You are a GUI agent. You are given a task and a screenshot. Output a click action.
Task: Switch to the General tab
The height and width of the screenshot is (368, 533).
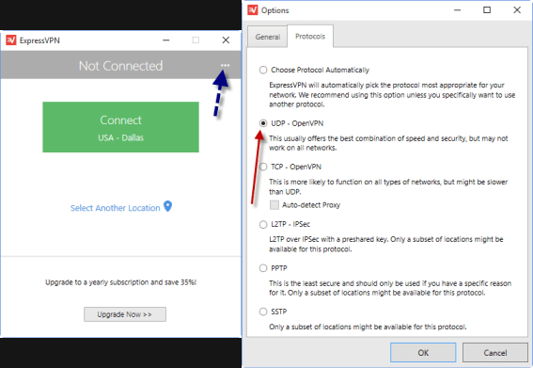(x=268, y=37)
